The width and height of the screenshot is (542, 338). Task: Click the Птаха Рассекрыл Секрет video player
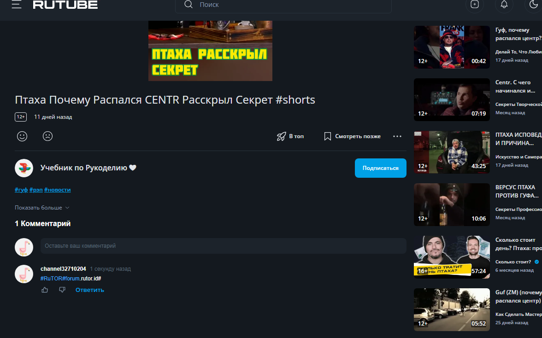(x=210, y=51)
